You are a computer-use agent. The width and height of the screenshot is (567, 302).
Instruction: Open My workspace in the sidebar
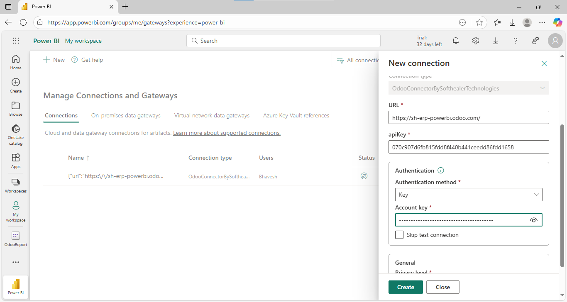(x=16, y=211)
